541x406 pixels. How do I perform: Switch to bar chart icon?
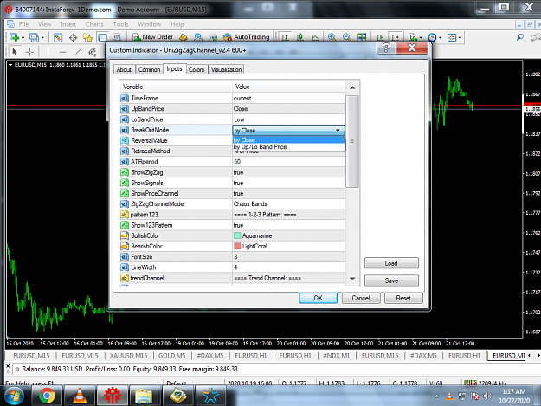tap(285, 37)
